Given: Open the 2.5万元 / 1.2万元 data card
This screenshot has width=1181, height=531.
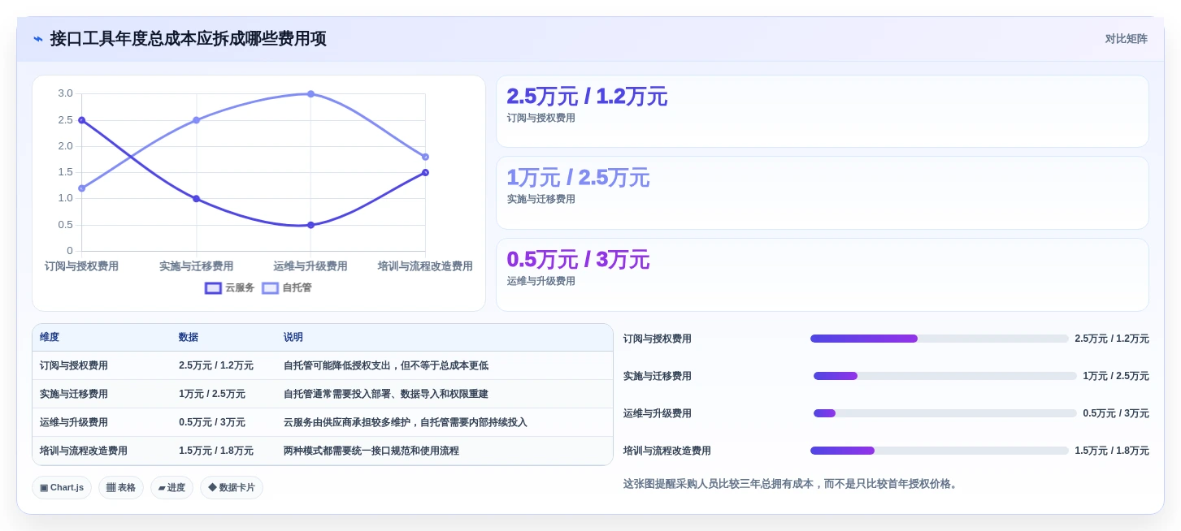Looking at the screenshot, I should [823, 111].
